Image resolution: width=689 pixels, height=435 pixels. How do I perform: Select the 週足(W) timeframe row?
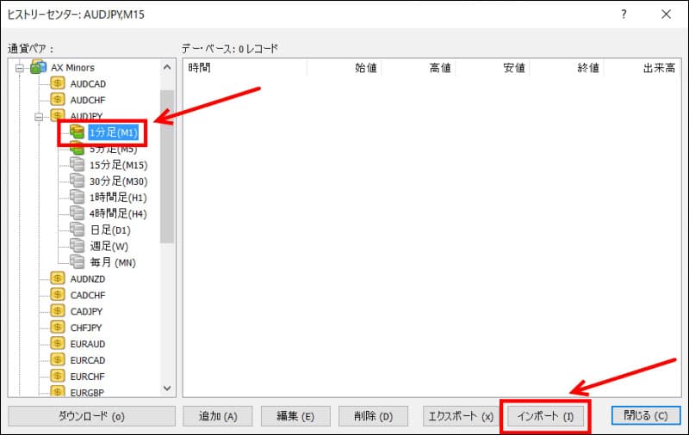click(109, 246)
